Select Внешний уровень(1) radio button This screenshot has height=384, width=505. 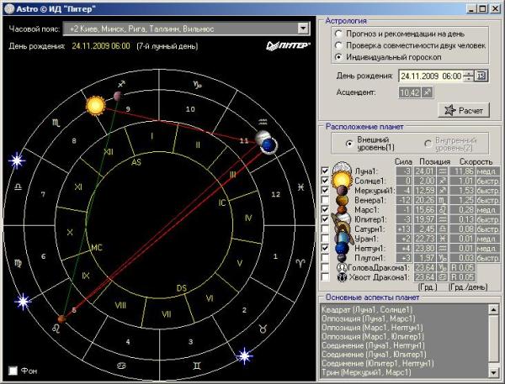pos(349,144)
